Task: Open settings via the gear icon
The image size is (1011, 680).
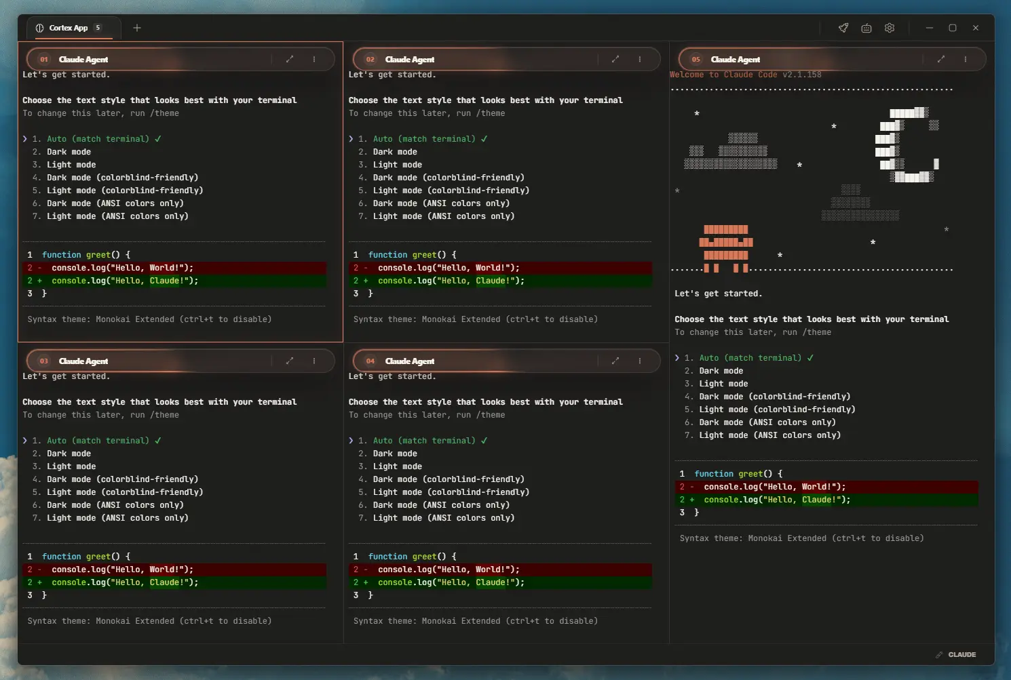Action: click(x=890, y=28)
